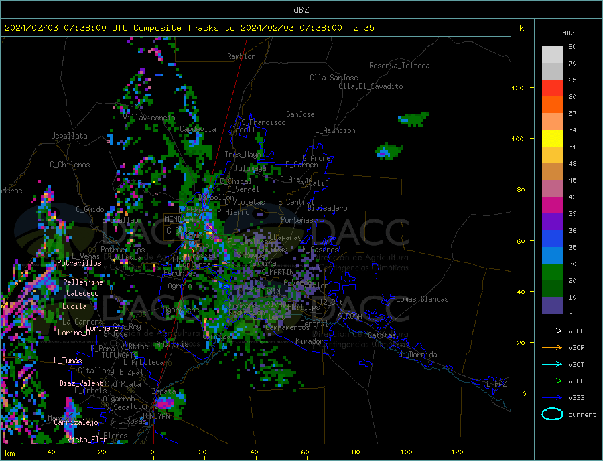Click the Clla.El_Cavadito place label

371,86
